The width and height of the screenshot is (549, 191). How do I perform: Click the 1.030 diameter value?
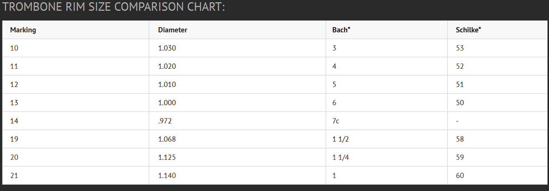click(x=167, y=48)
